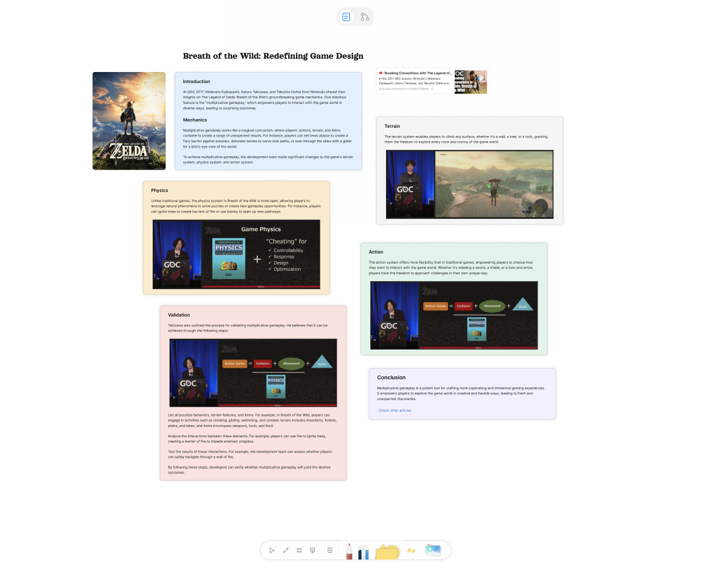Click the page title Breath of the Wild

pyautogui.click(x=273, y=56)
